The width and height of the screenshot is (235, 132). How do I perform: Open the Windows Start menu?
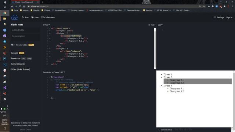(5, 3)
